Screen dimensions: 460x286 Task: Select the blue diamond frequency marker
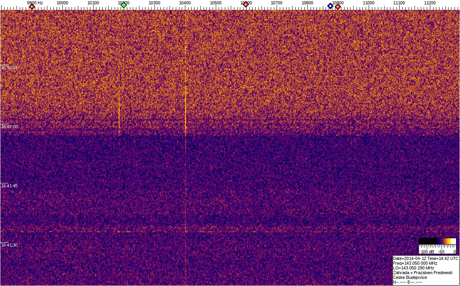[x=330, y=6]
